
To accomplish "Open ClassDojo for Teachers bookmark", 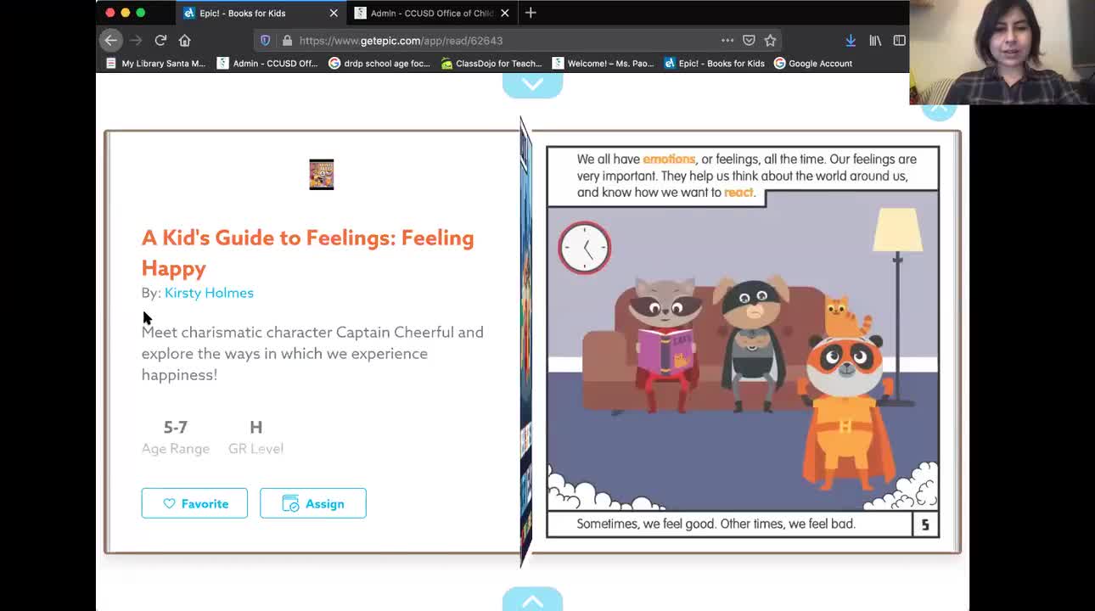I will pos(491,63).
